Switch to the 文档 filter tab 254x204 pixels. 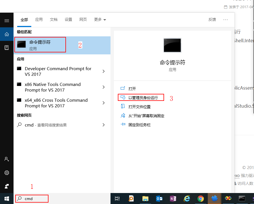pyautogui.click(x=54, y=20)
